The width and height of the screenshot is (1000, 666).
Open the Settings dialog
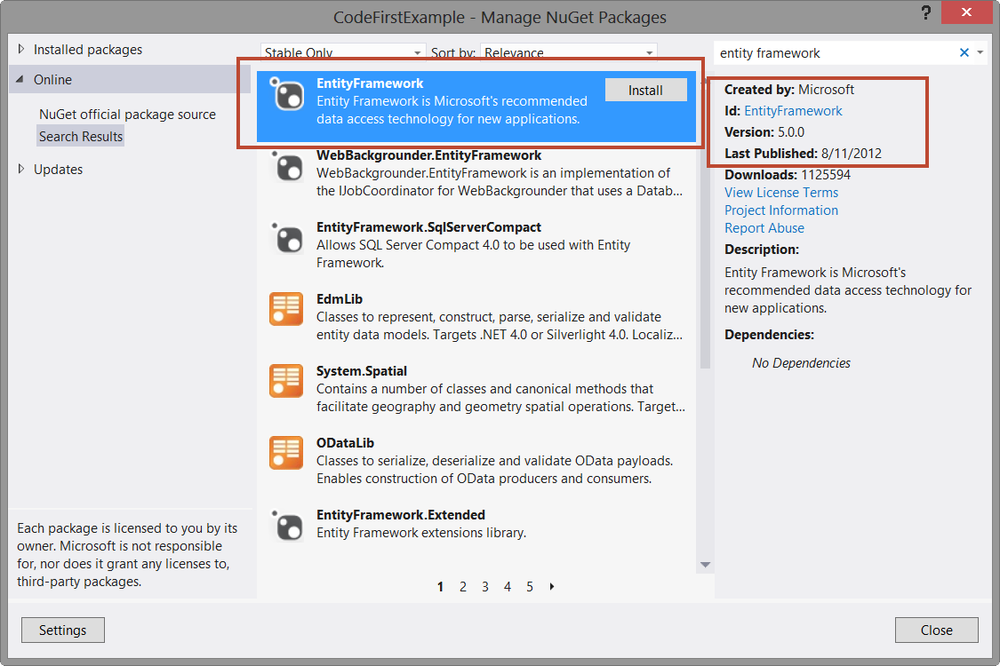click(x=62, y=630)
